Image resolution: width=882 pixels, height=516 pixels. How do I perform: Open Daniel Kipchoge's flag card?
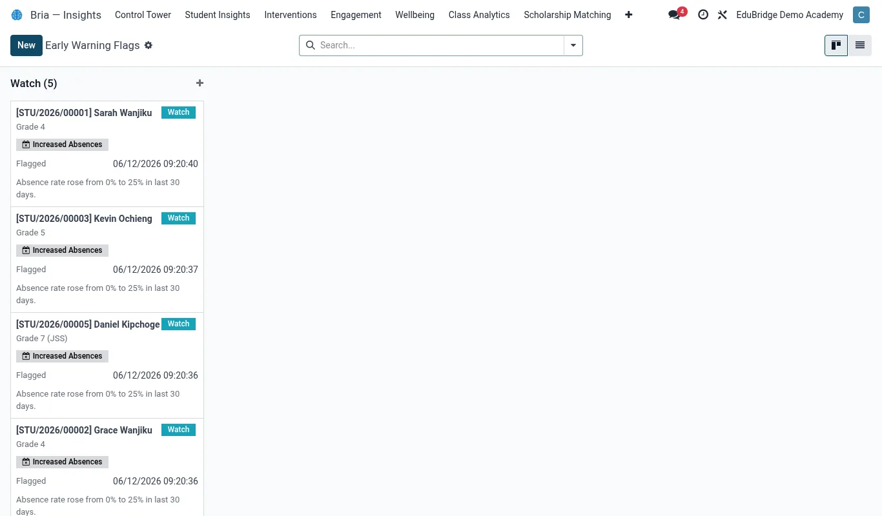tap(107, 365)
